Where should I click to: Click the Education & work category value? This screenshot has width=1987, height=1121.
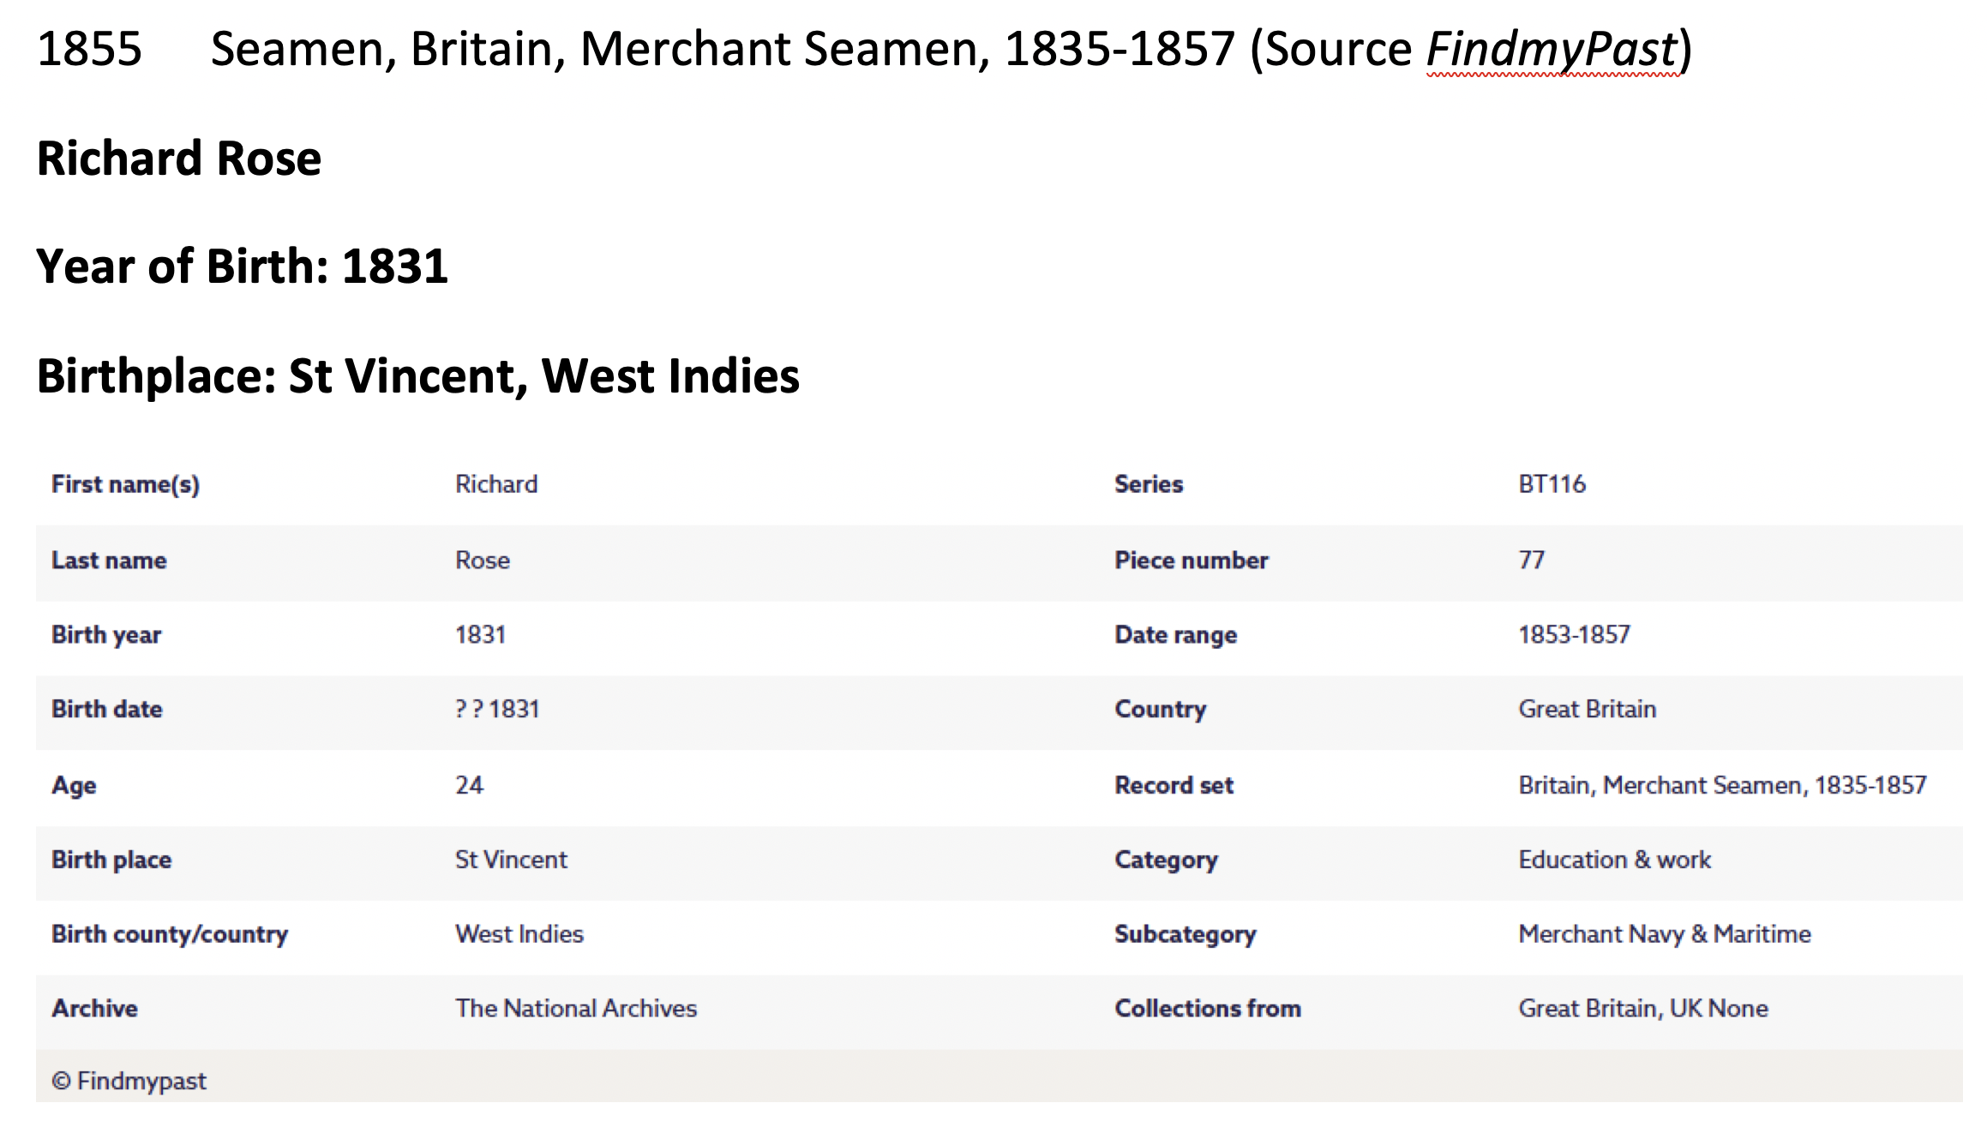click(1614, 860)
